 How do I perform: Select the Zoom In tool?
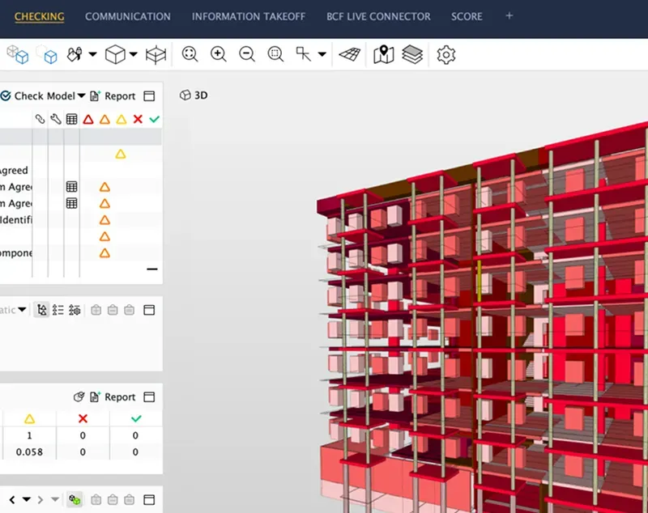pyautogui.click(x=217, y=54)
